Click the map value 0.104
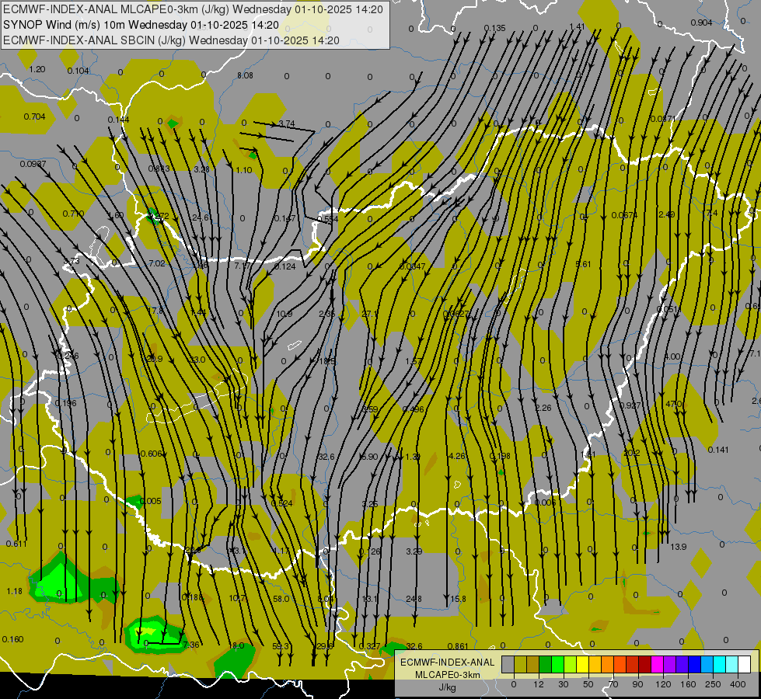The width and height of the screenshot is (761, 699). (79, 71)
